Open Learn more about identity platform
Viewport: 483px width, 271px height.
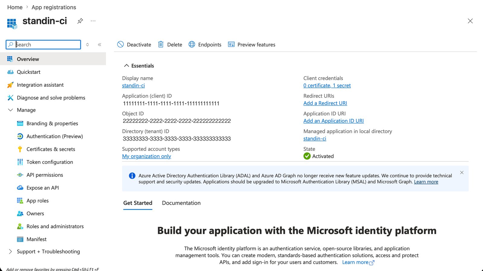coord(358,262)
